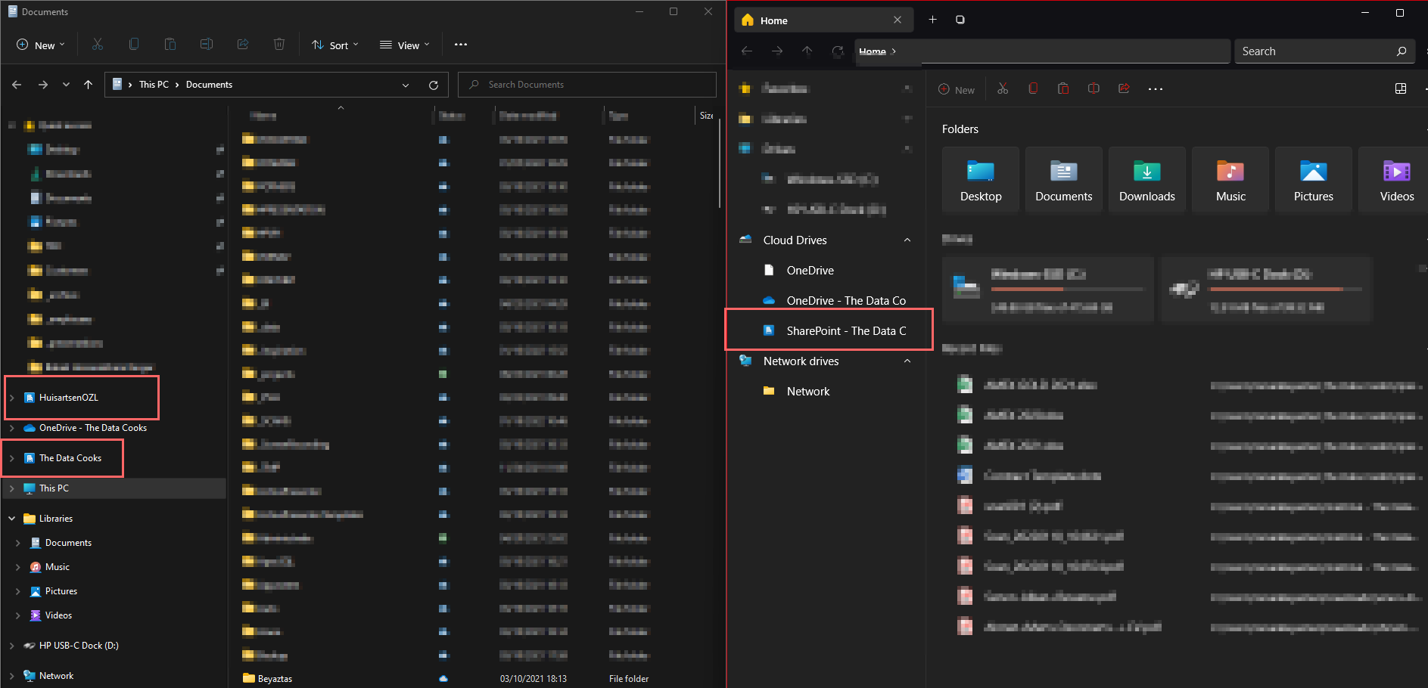Collapse the Libraries tree node
Screen dimensions: 1428x688
pos(12,519)
